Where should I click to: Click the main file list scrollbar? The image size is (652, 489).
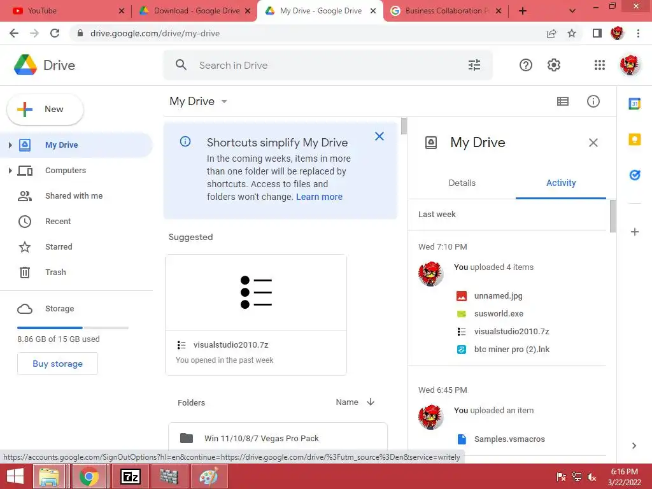pyautogui.click(x=403, y=126)
